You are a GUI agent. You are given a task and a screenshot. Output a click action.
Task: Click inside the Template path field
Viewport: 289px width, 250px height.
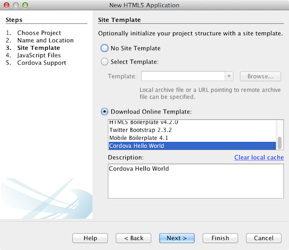point(183,76)
